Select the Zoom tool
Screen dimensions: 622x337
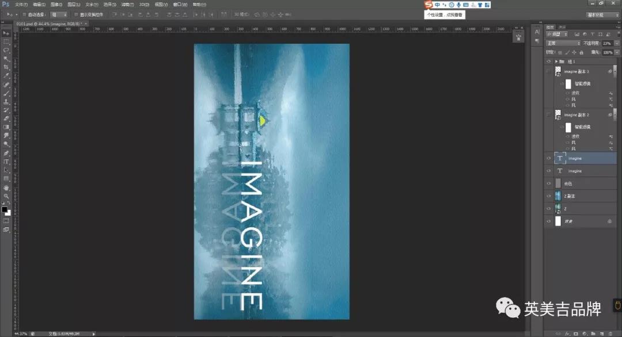point(6,196)
